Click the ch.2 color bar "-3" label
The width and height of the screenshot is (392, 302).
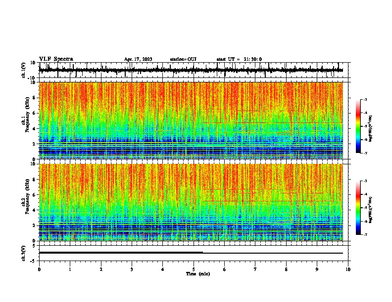365,181
